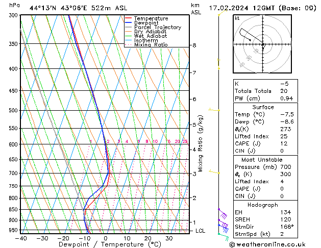The image size is (321, 248).
Task: Click the 'LCL' level marker label
Action: point(200,231)
